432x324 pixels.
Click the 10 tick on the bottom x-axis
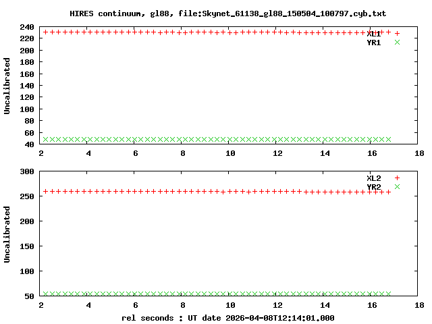[230, 305]
